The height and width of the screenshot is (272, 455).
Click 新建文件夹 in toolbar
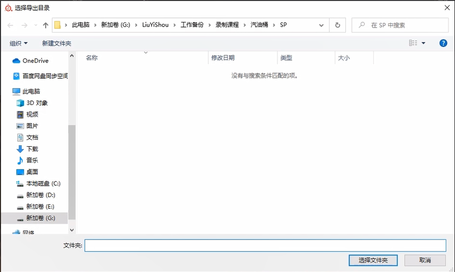coord(57,43)
